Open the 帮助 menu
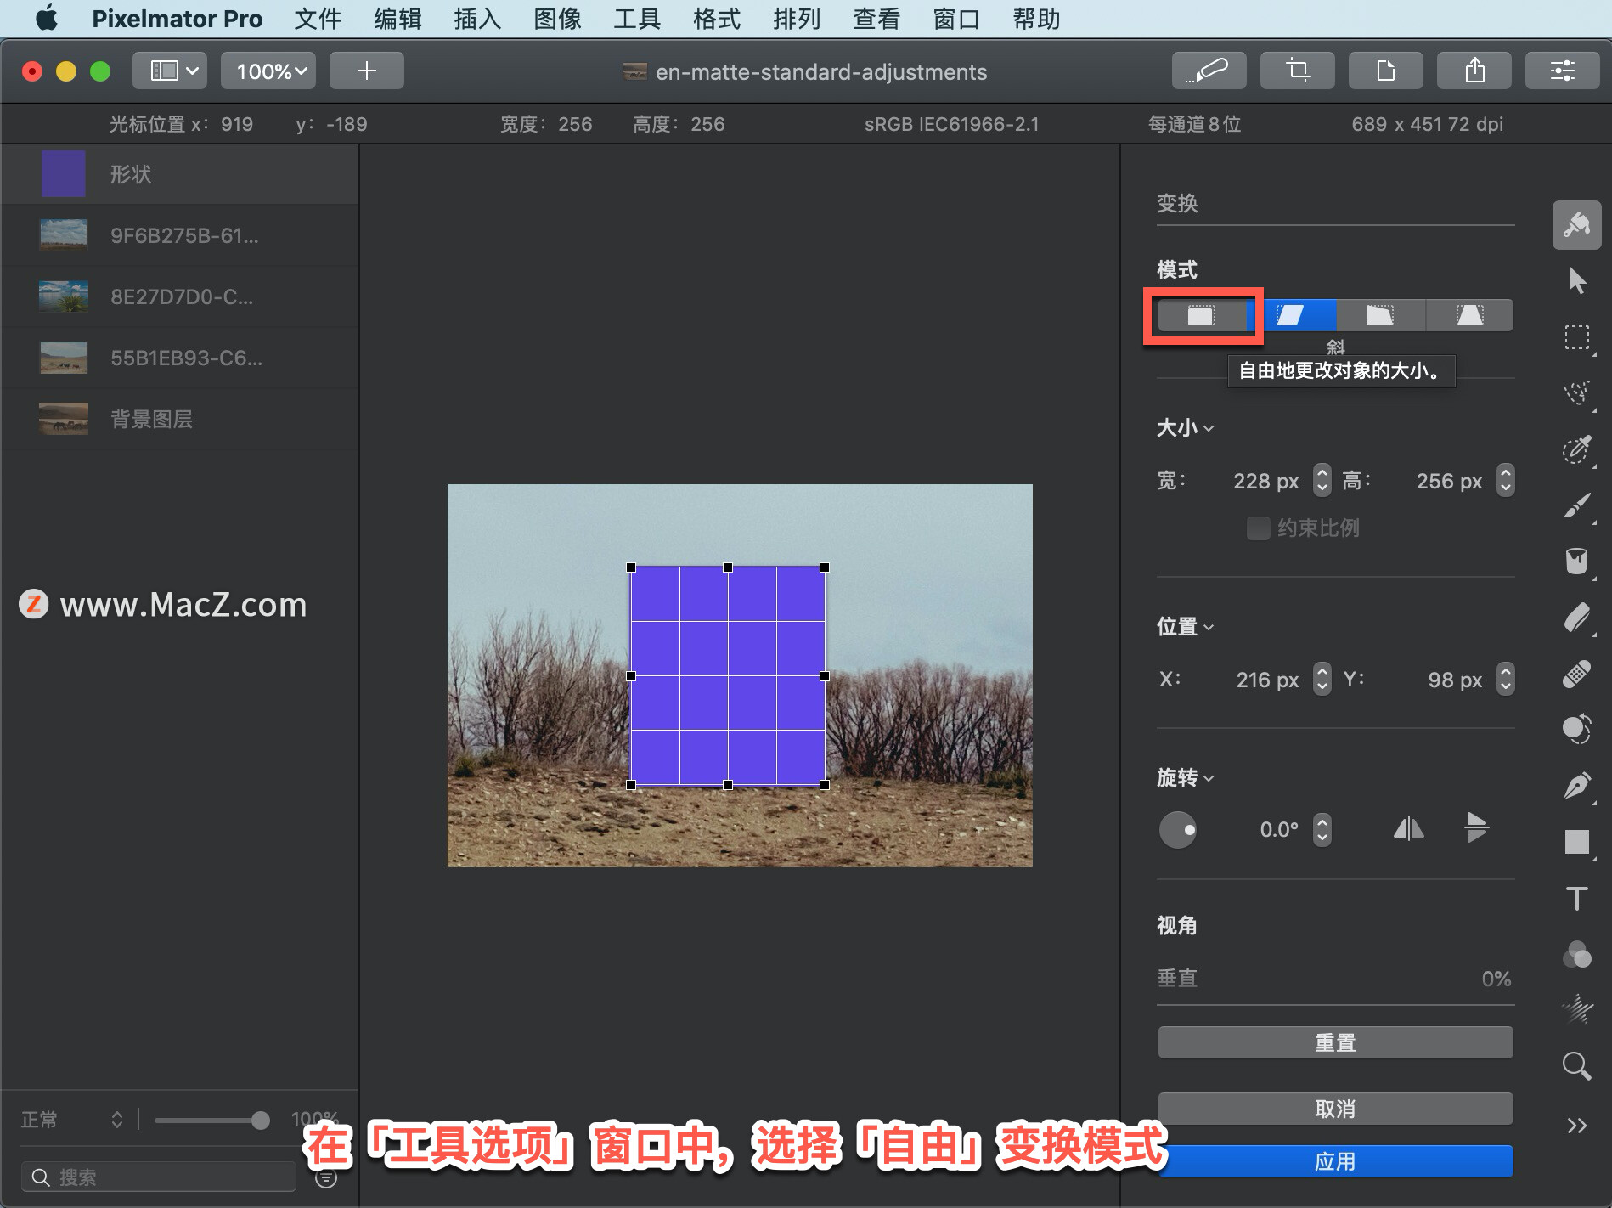Screen dimensions: 1612x1208 (x=1036, y=19)
